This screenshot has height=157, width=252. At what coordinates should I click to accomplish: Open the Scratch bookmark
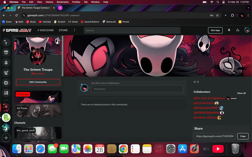tap(60, 22)
